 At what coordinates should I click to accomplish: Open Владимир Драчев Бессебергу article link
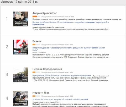point(69,49)
